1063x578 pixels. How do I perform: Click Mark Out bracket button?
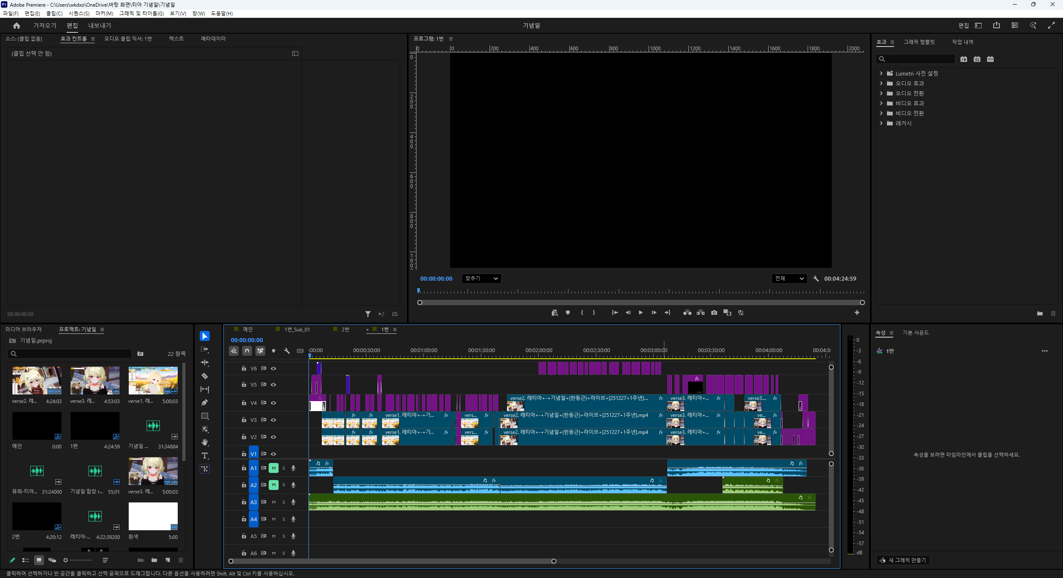(x=594, y=313)
